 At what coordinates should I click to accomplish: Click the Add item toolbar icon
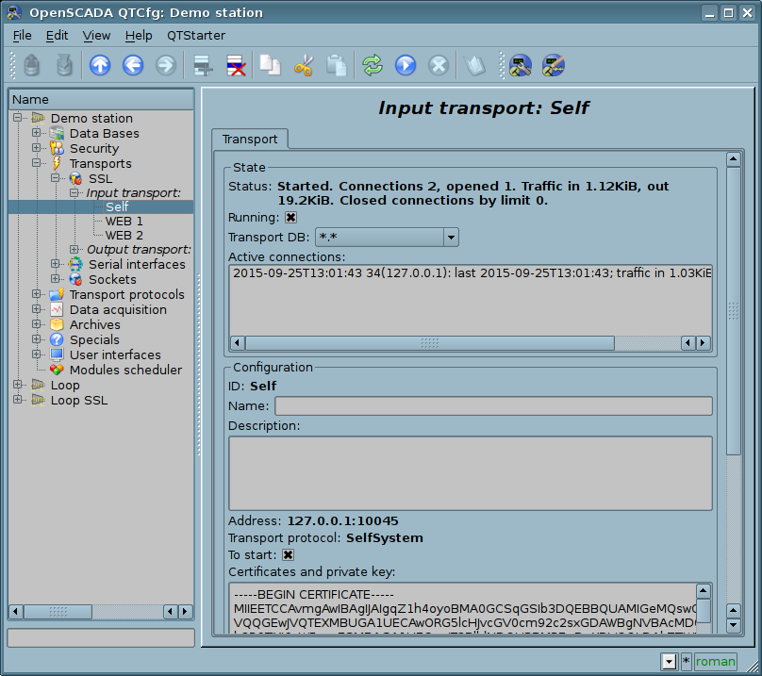coord(202,65)
